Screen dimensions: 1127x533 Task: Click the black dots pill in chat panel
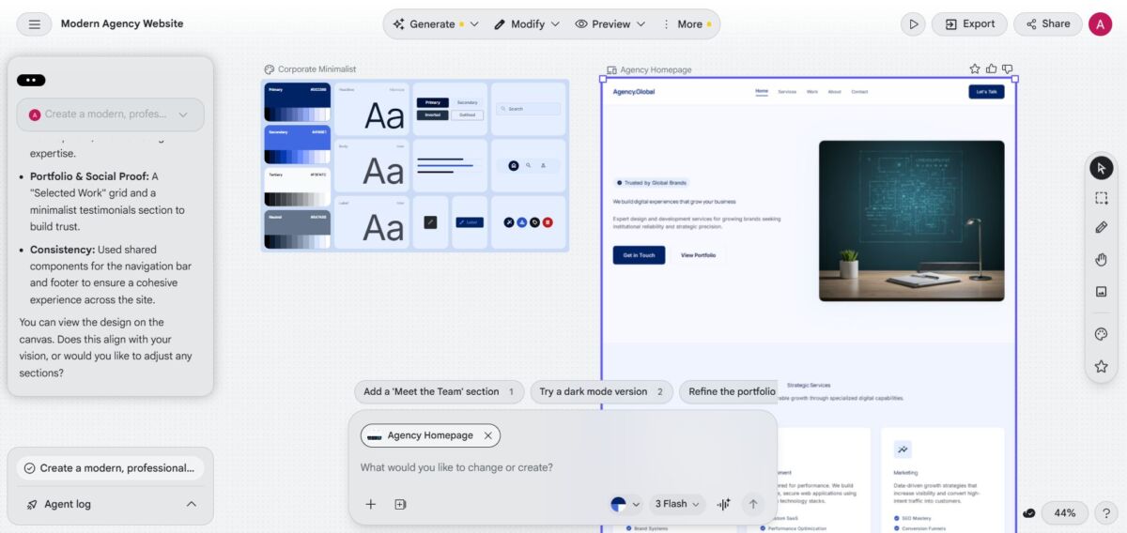click(31, 81)
